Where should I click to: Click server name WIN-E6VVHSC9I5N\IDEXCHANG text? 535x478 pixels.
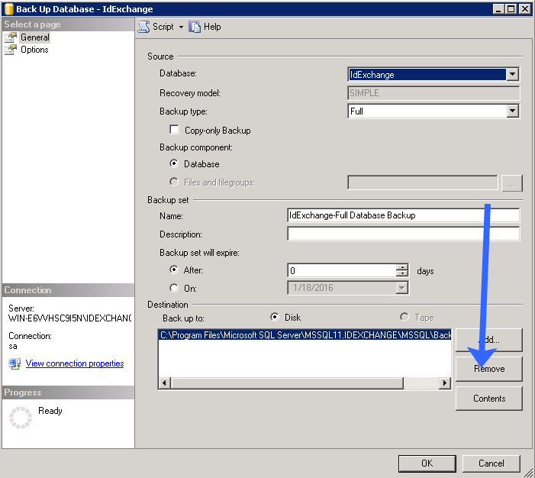click(x=70, y=318)
